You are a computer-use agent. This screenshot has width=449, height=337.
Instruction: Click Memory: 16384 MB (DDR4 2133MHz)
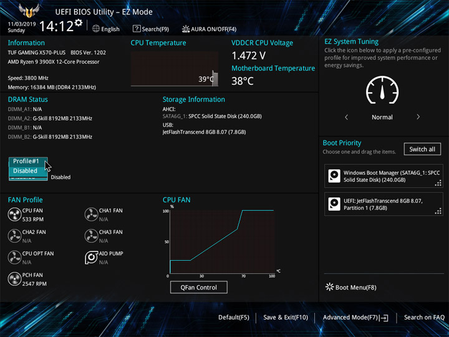[52, 87]
